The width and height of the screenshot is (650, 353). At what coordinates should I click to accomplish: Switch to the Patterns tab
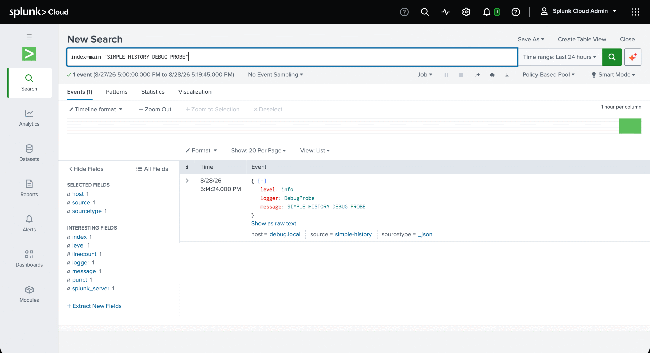pyautogui.click(x=117, y=92)
